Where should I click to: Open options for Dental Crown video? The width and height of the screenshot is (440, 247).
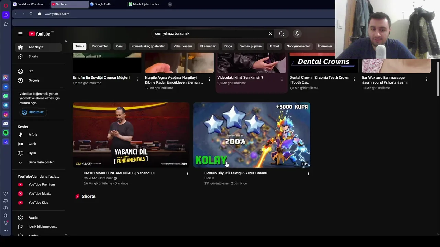click(x=354, y=79)
